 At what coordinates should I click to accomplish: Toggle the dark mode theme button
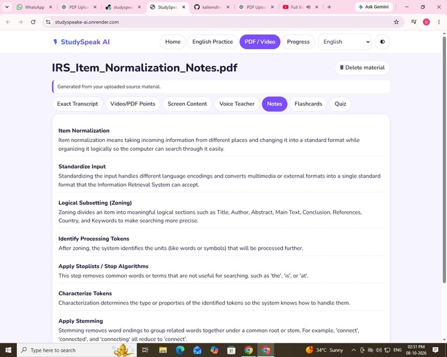tap(382, 42)
